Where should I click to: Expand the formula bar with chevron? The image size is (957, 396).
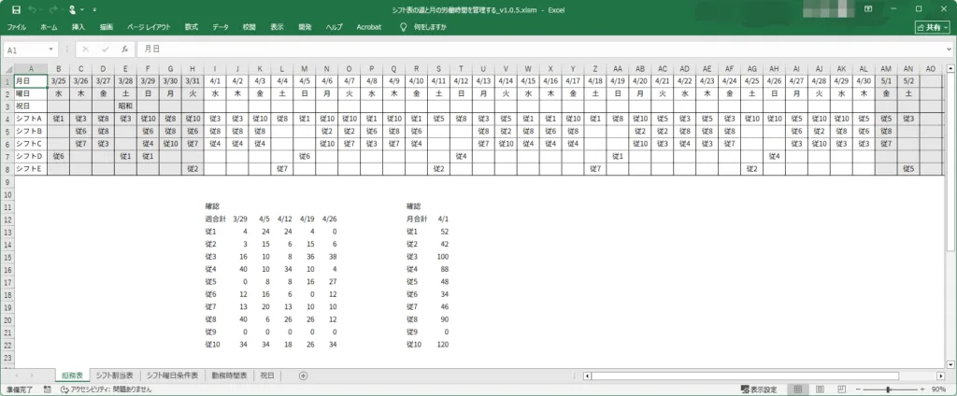tap(948, 49)
